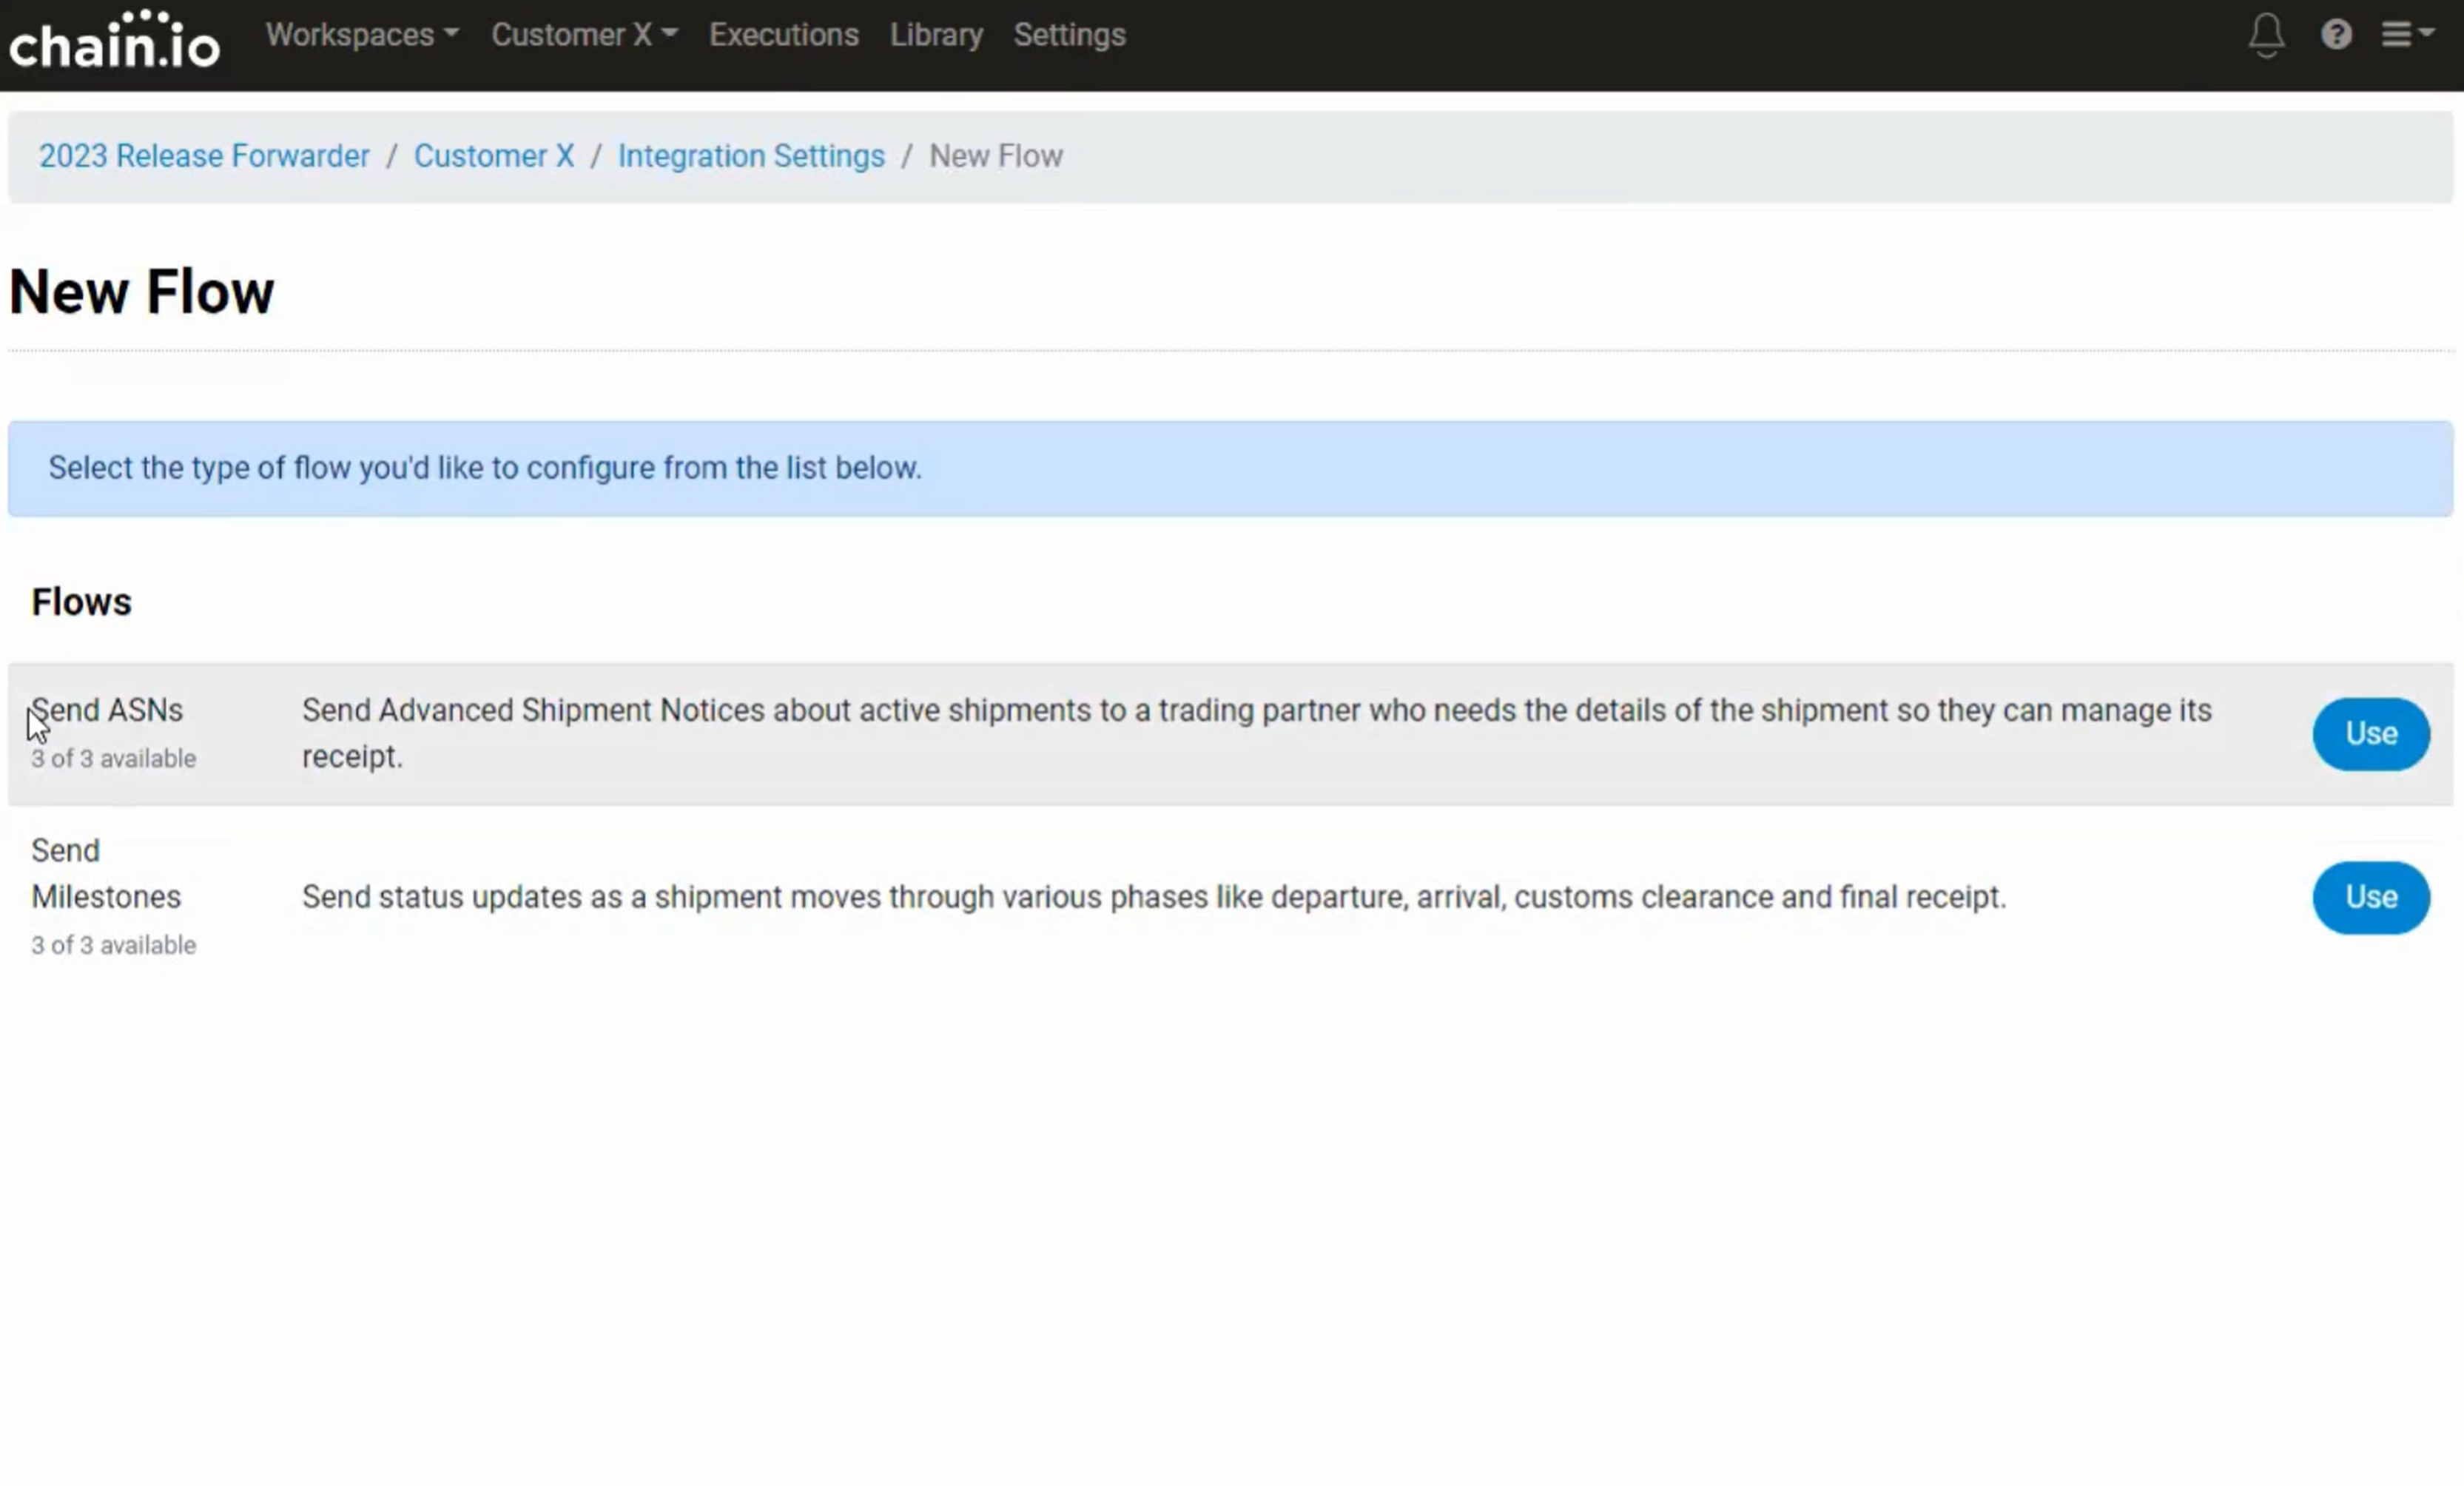Use the Send ASNs flow
This screenshot has width=2464, height=1486.
tap(2370, 734)
